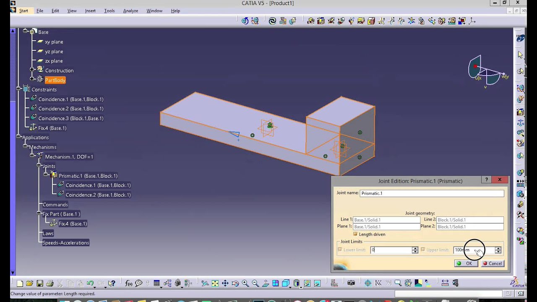Confirm joint edition with OK
The image size is (537, 302).
[466, 263]
